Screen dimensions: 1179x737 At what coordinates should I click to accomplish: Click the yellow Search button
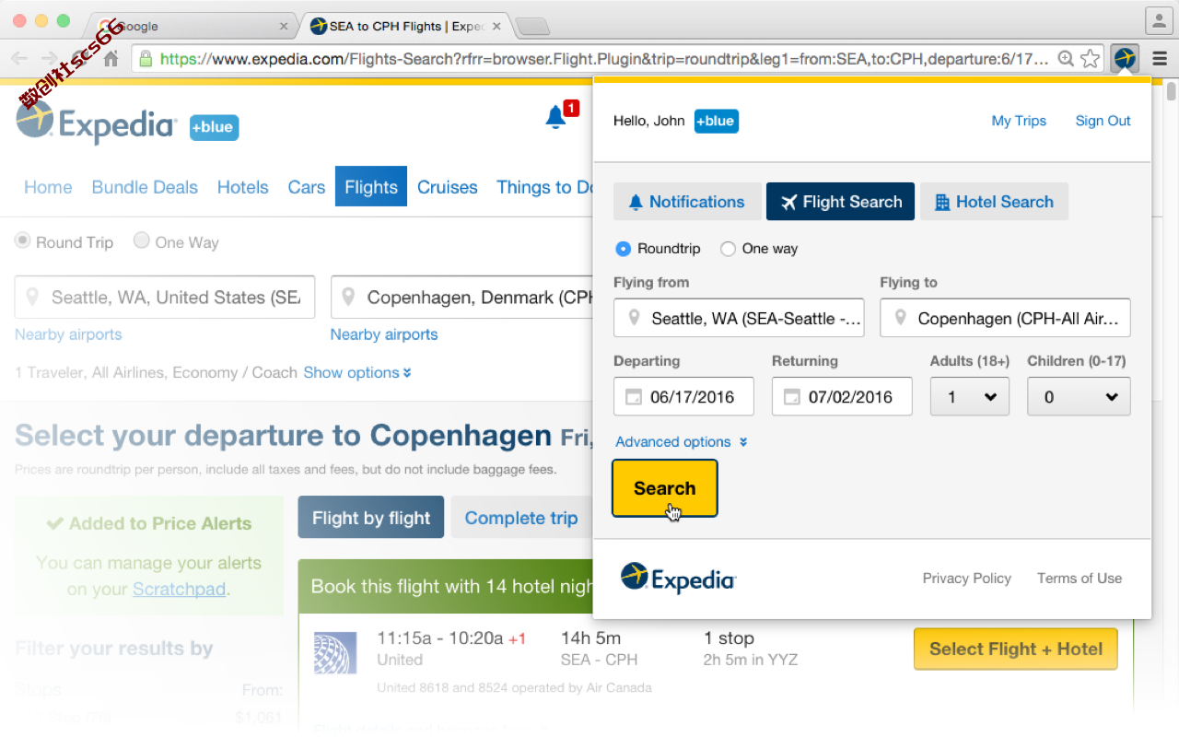point(664,488)
